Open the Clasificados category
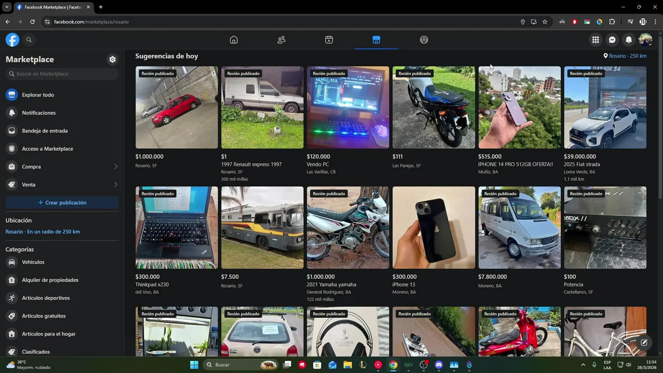This screenshot has height=373, width=663. (62, 352)
